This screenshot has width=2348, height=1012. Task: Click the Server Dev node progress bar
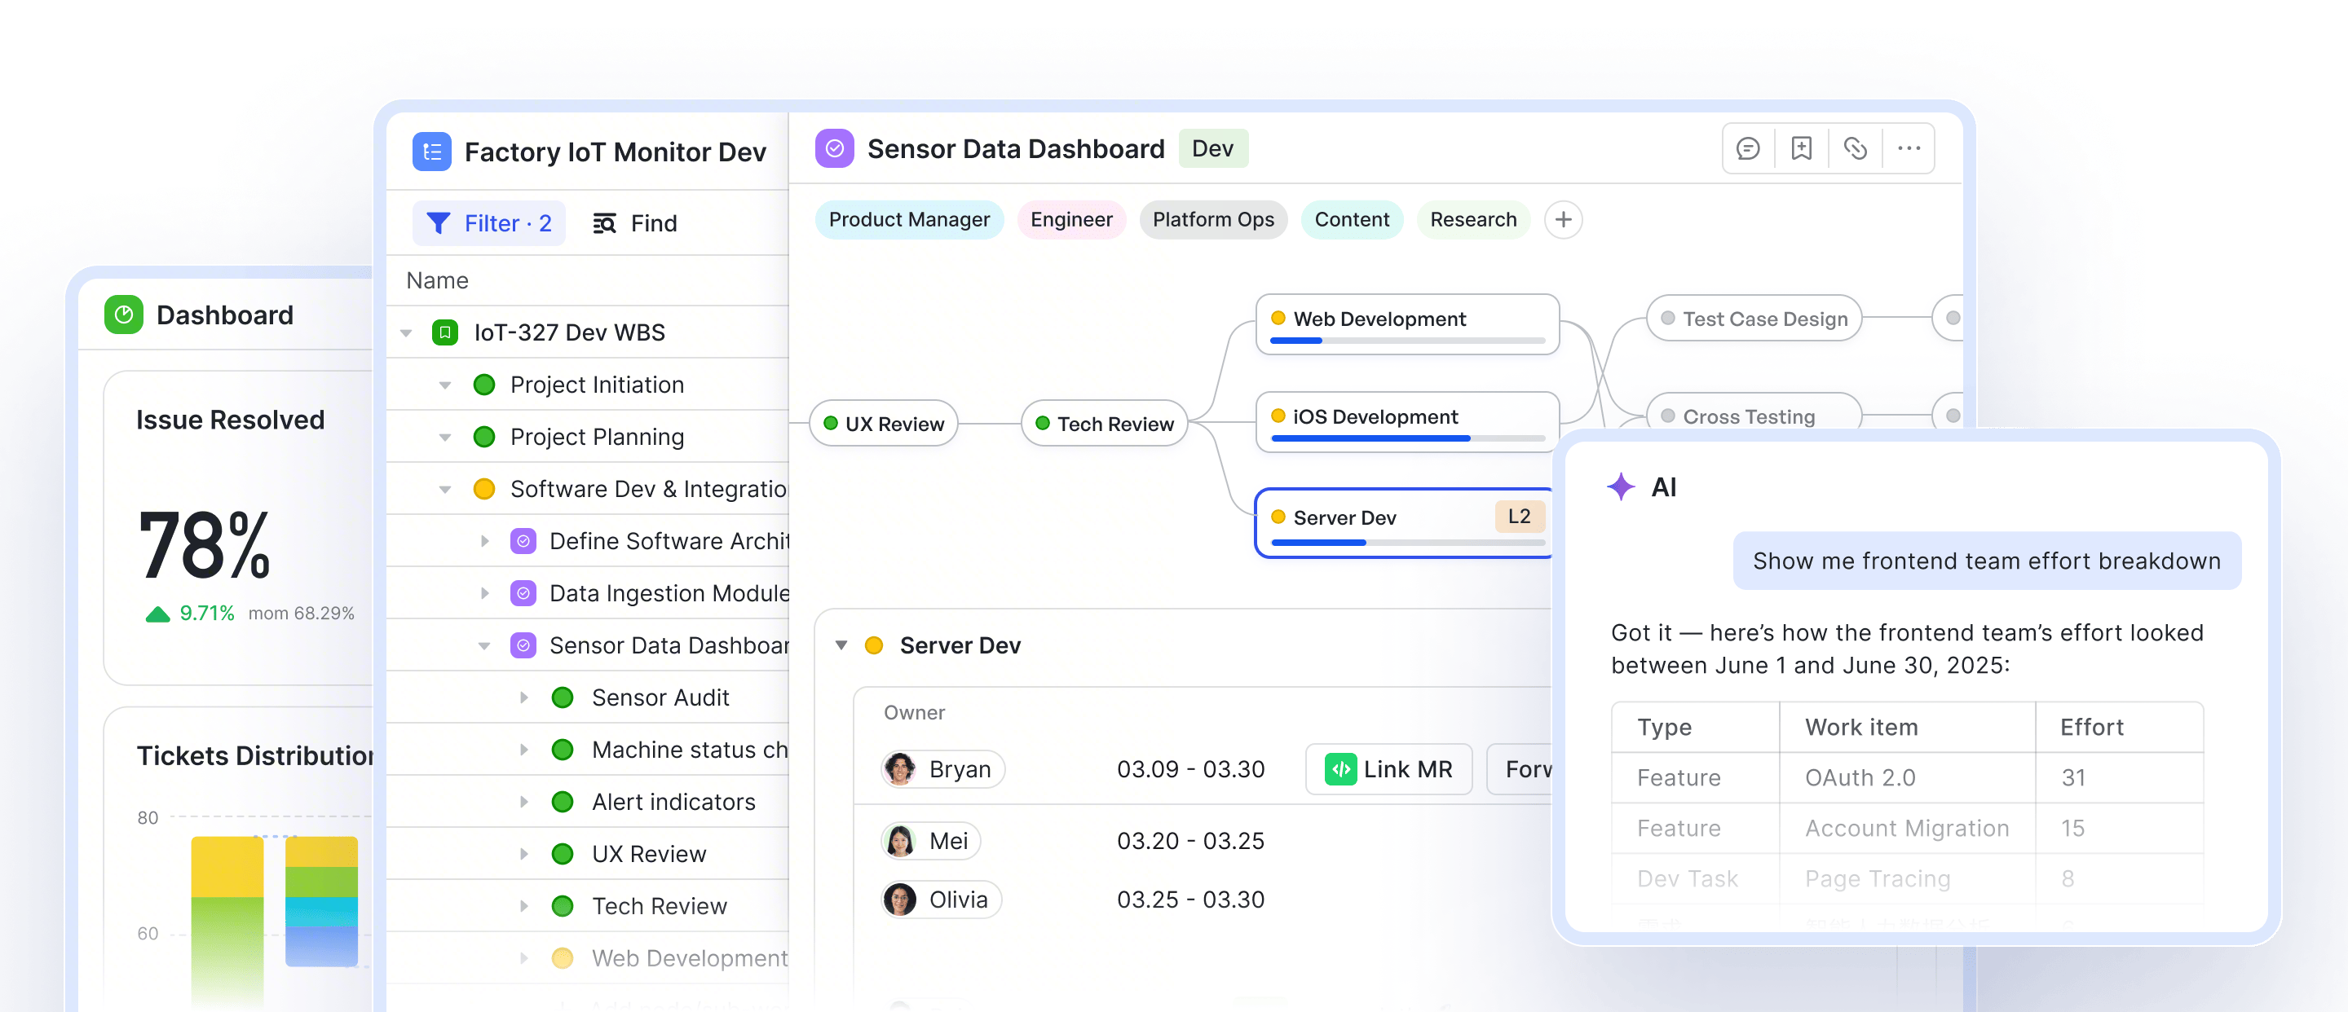click(x=1407, y=543)
